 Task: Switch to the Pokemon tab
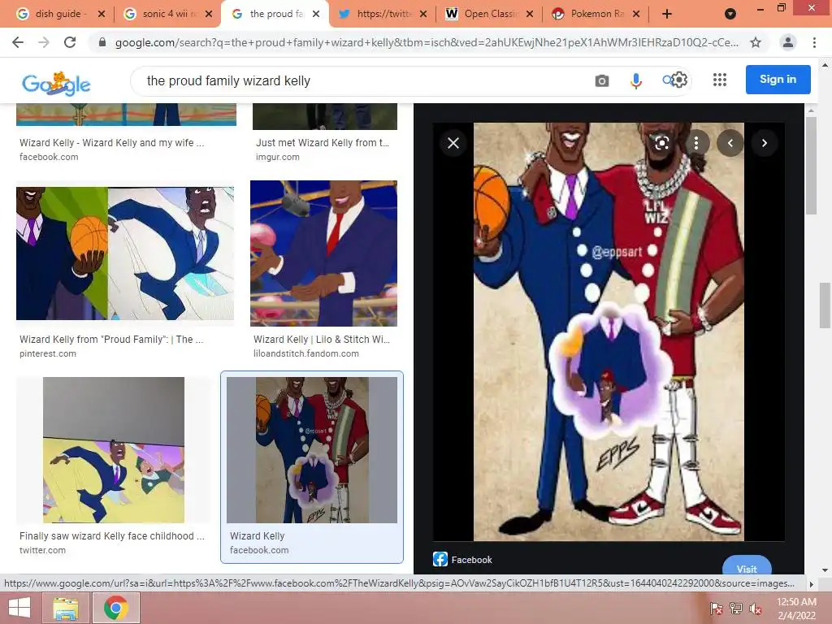point(596,14)
